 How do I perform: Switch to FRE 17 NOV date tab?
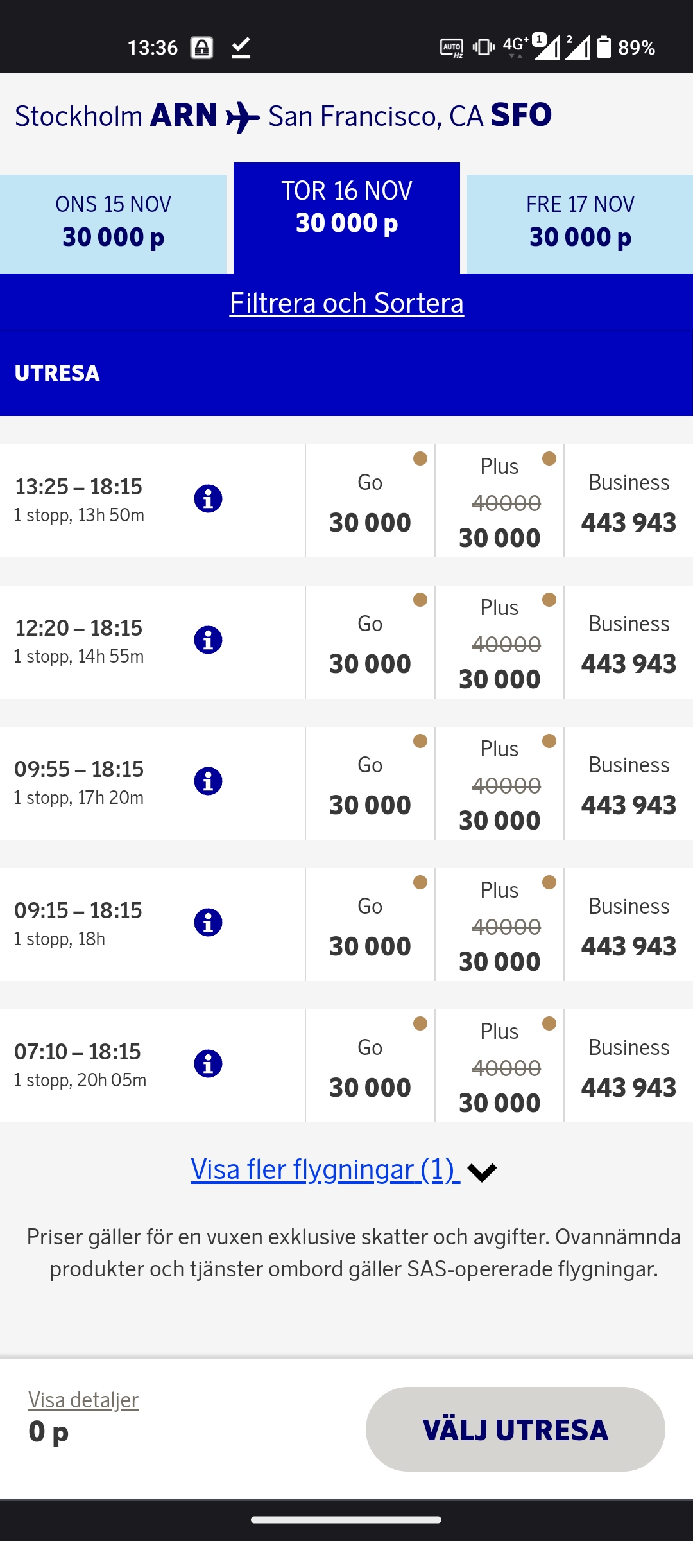tap(580, 222)
